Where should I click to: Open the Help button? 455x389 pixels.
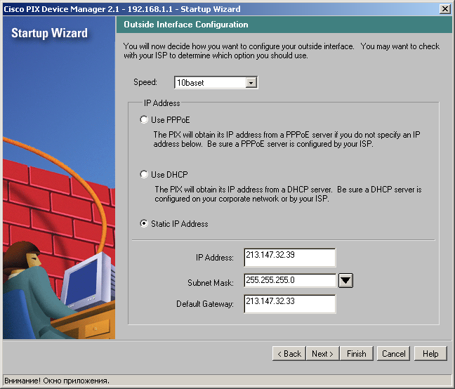tap(430, 354)
